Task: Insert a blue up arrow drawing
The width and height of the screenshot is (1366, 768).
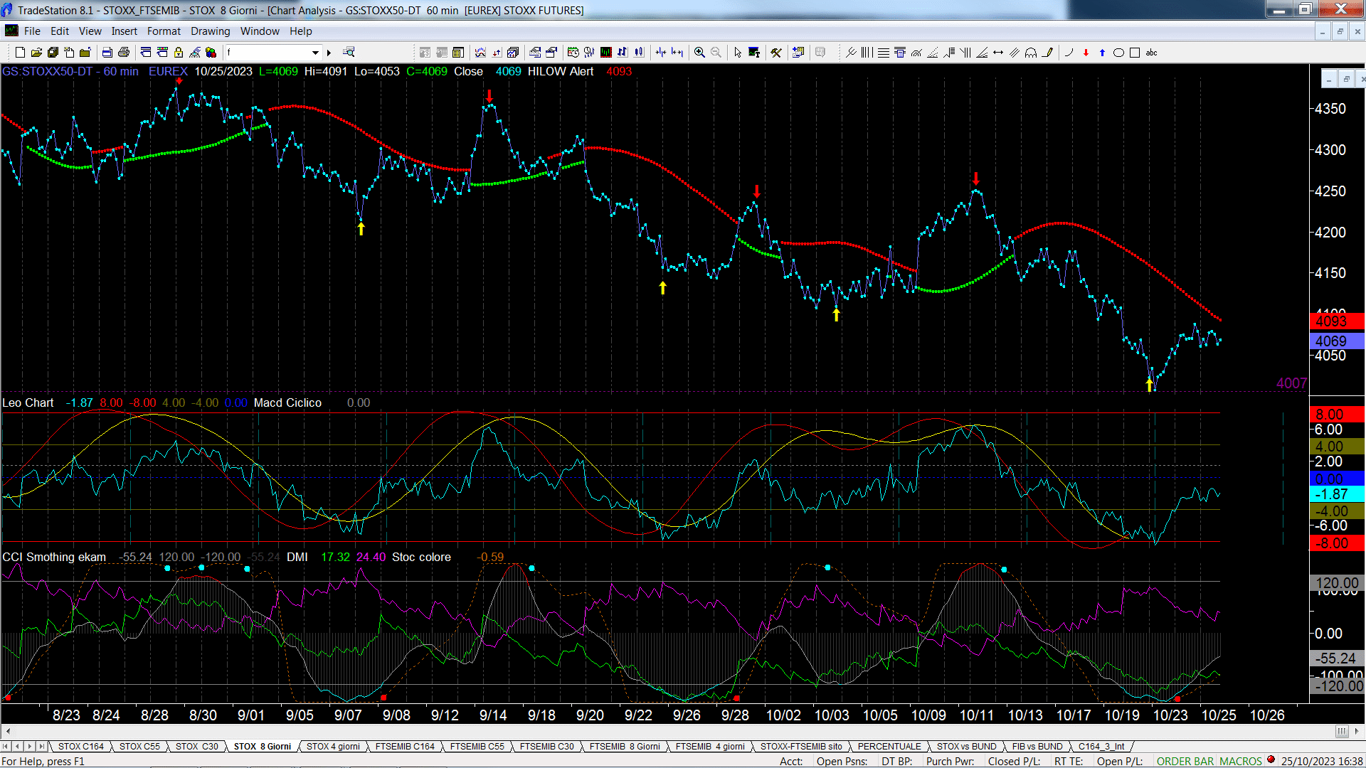Action: click(1102, 53)
